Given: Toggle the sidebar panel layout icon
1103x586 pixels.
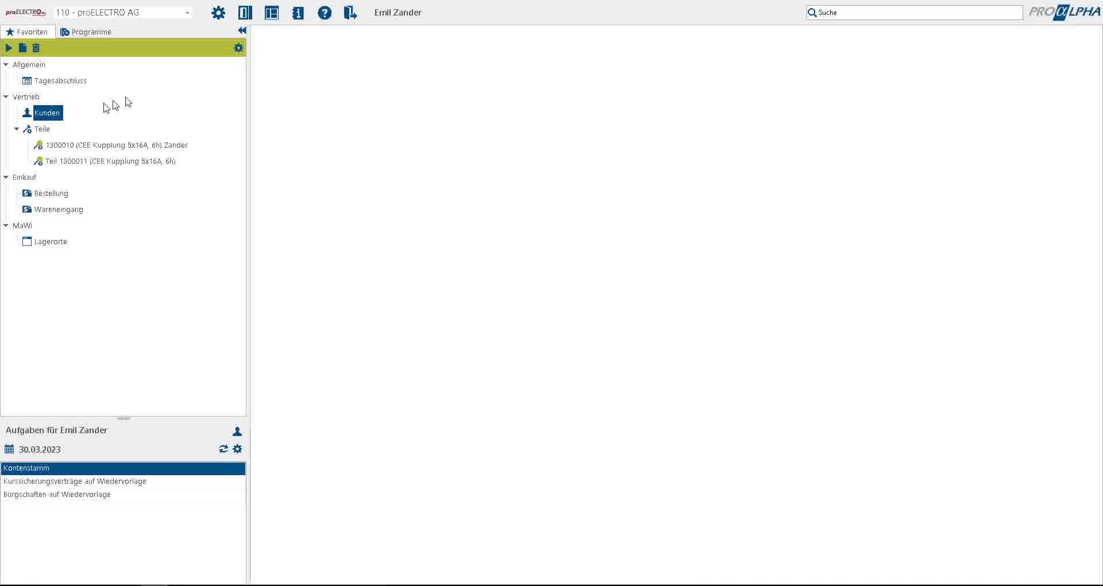Looking at the screenshot, I should tap(245, 13).
